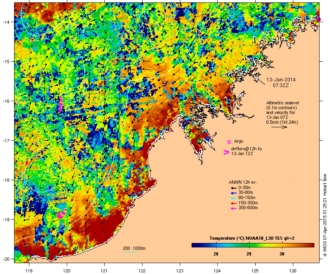The width and height of the screenshot is (330, 274).
Task: Click the color bar value '29'
Action: [x=249, y=254]
